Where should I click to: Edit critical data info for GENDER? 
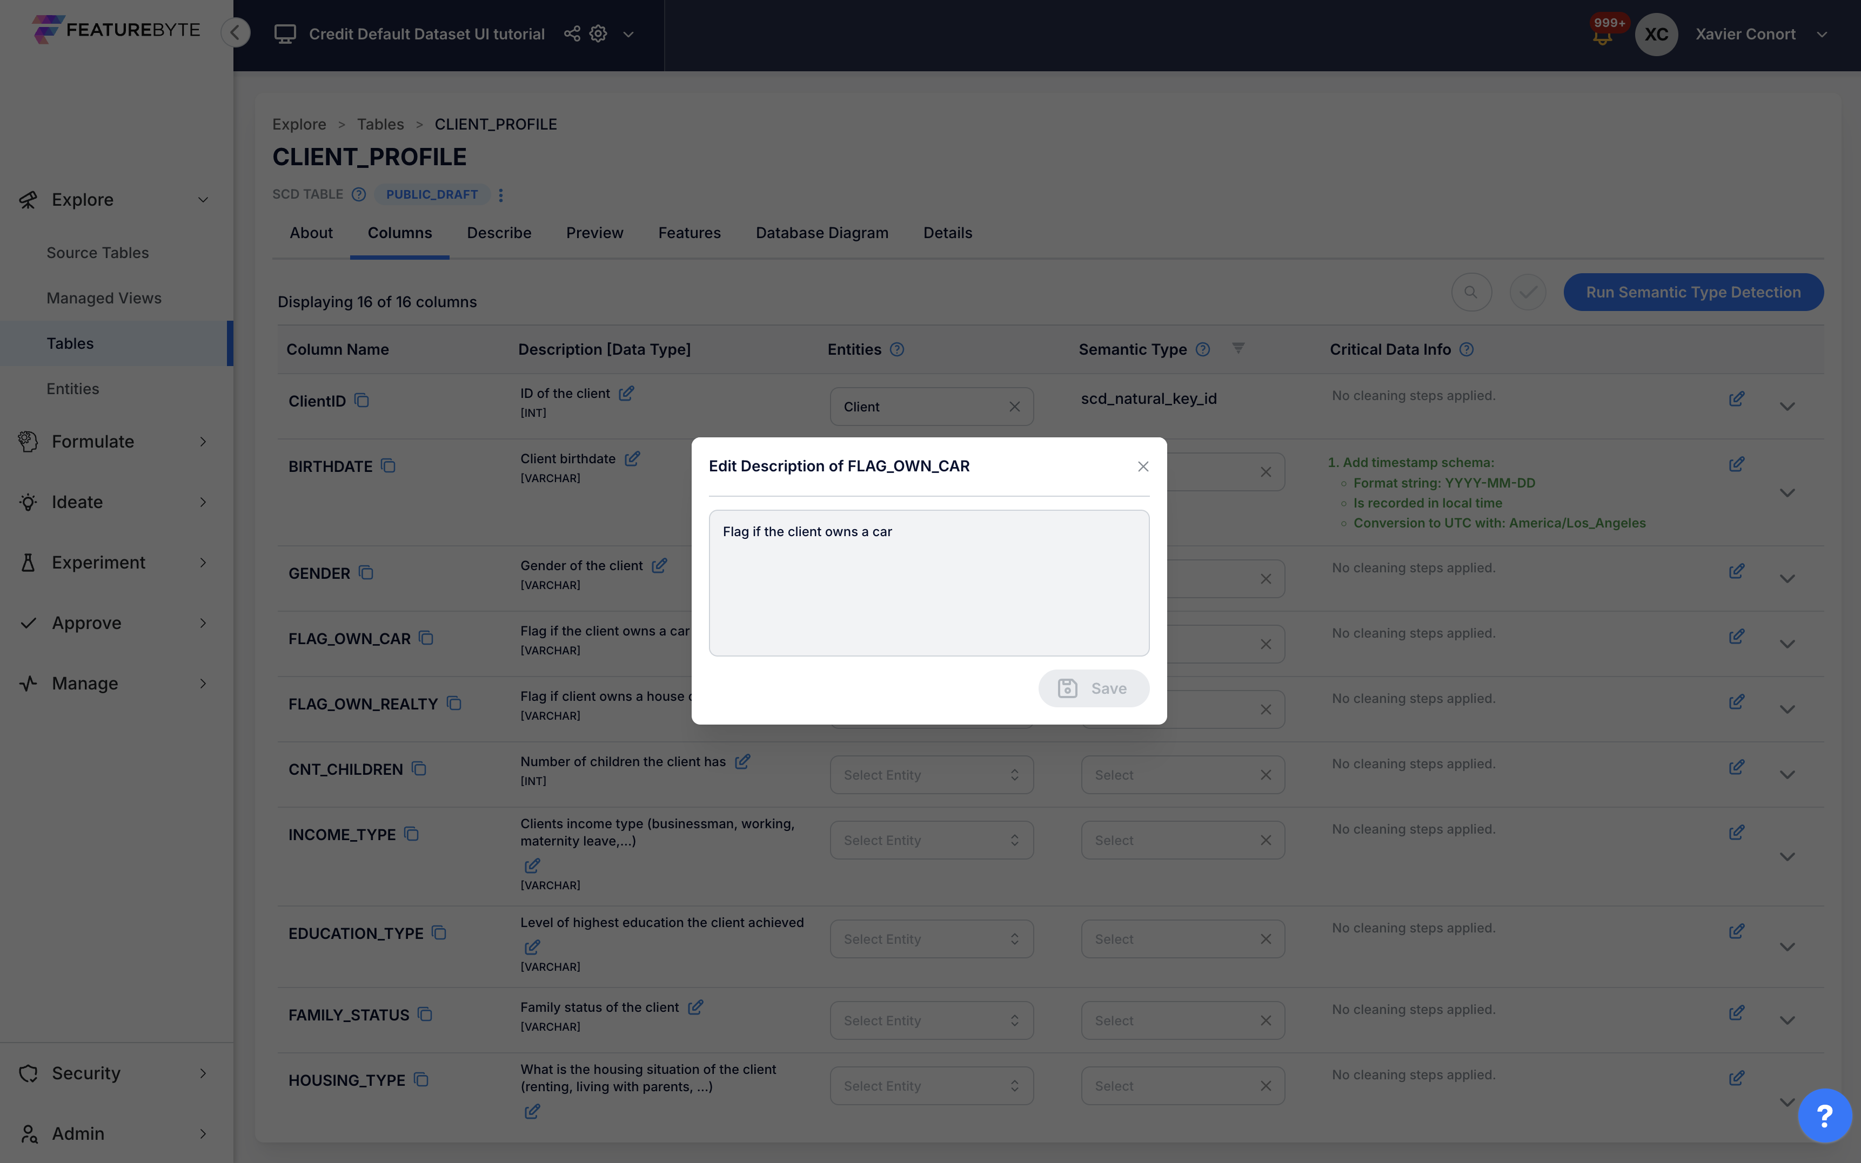click(x=1736, y=571)
